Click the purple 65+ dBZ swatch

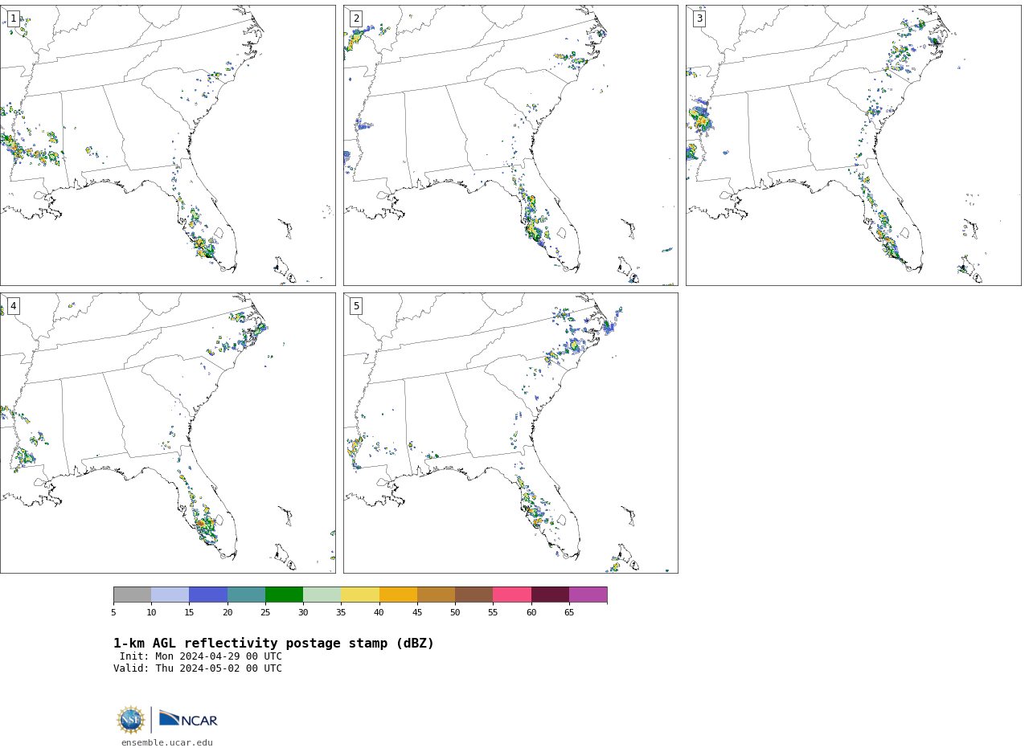pos(588,595)
